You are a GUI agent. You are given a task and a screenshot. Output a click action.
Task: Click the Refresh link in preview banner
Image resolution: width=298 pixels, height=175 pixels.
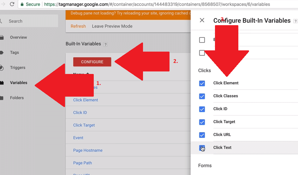tap(78, 26)
